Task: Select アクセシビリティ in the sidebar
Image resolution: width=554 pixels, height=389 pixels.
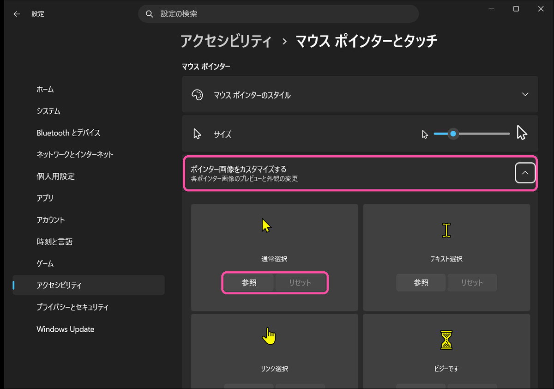Action: 89,285
